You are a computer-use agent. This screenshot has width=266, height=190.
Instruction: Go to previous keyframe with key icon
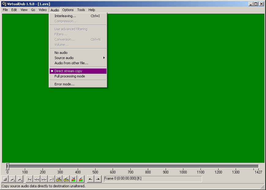click(x=59, y=179)
